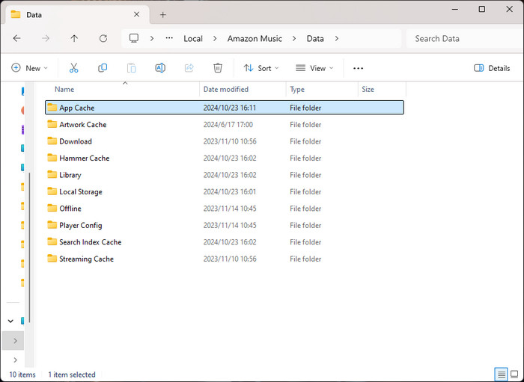Image resolution: width=524 pixels, height=382 pixels.
Task: Switch to large thumbnails view in status bar
Action: click(515, 375)
